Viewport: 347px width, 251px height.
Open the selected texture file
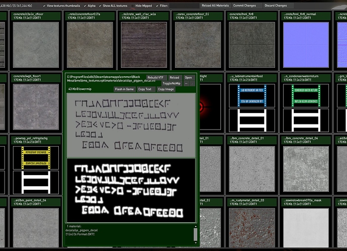pos(188,78)
